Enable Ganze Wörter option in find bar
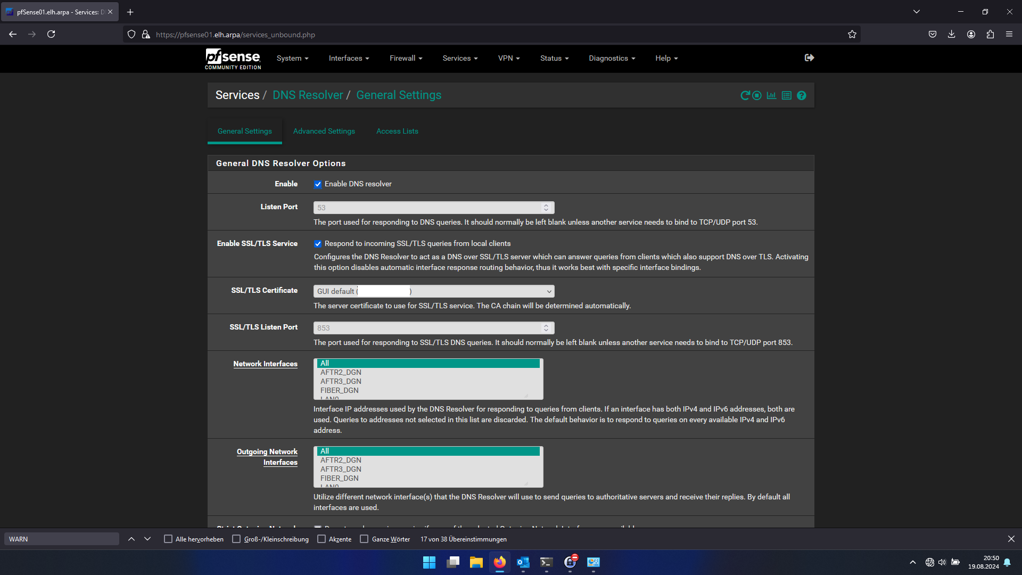 pyautogui.click(x=364, y=539)
